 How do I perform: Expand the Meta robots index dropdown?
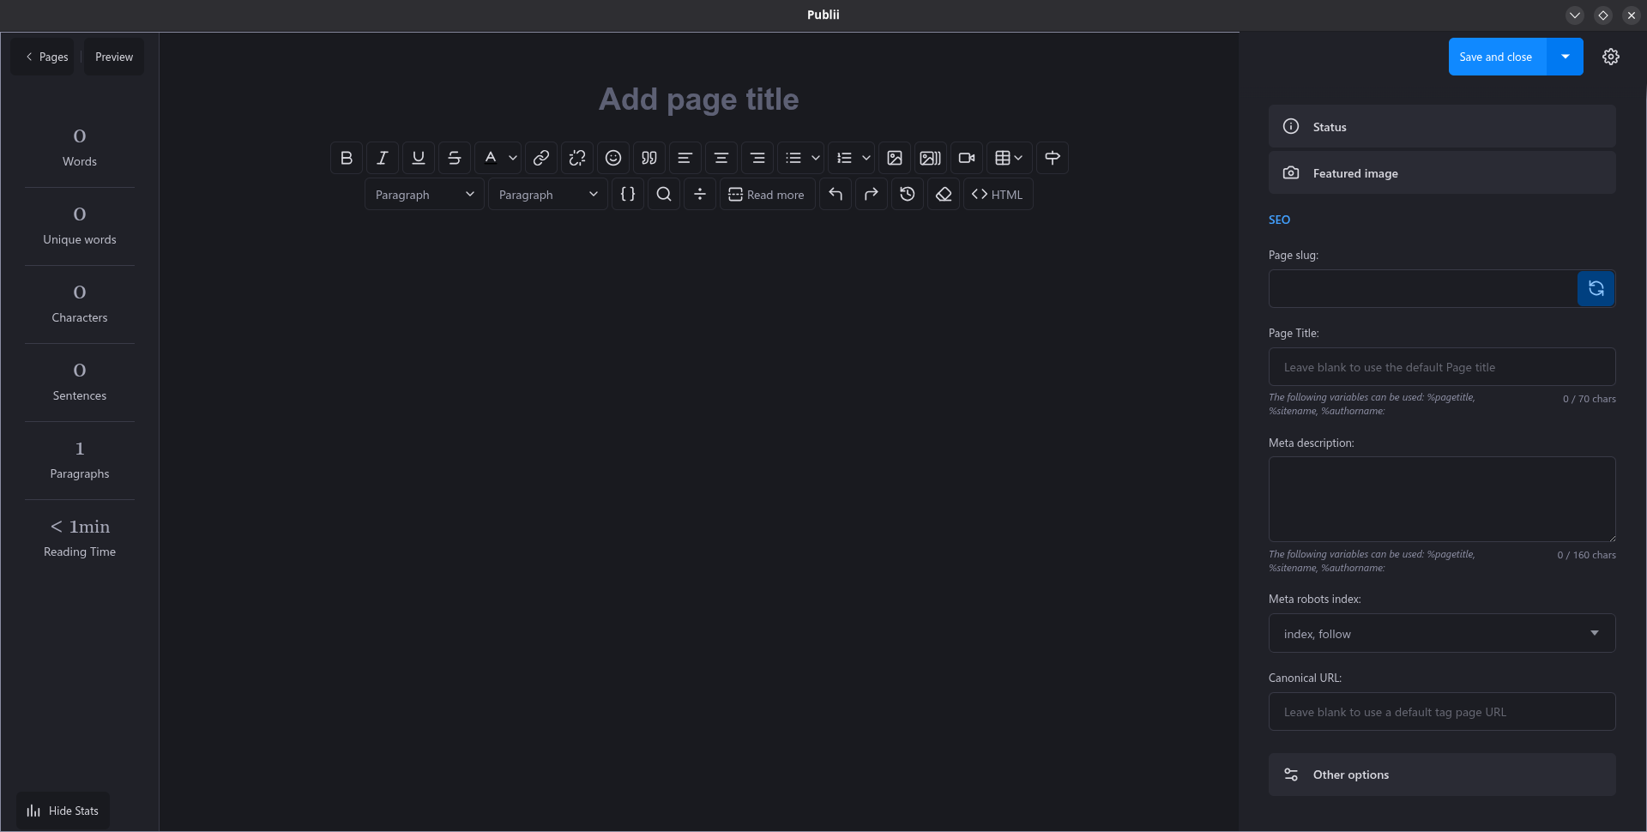1441,633
